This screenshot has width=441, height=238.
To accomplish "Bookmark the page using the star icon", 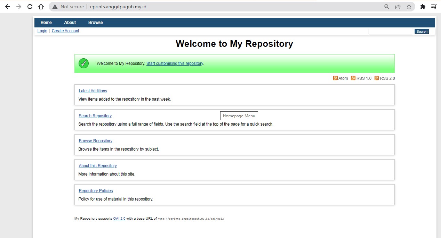I will tap(409, 6).
